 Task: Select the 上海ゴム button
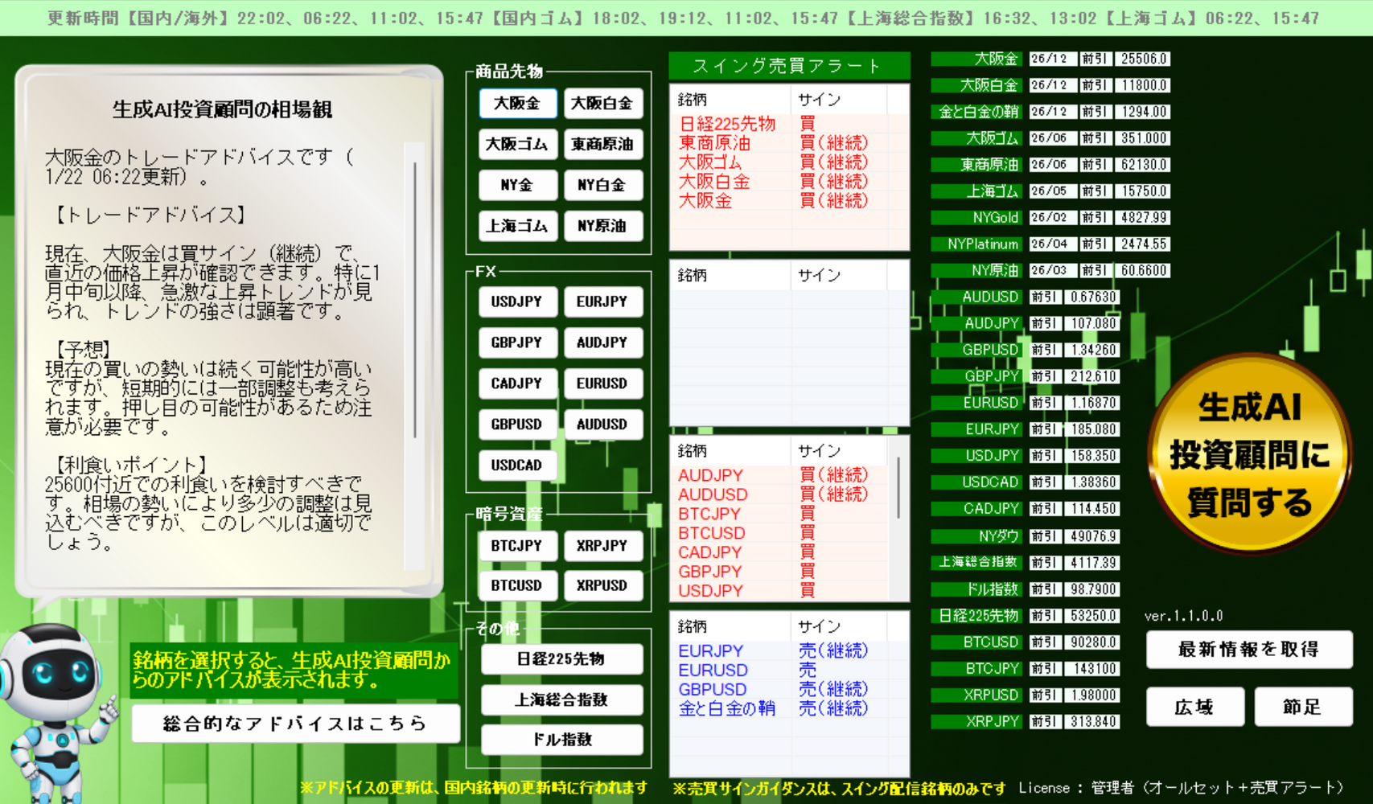click(x=517, y=226)
